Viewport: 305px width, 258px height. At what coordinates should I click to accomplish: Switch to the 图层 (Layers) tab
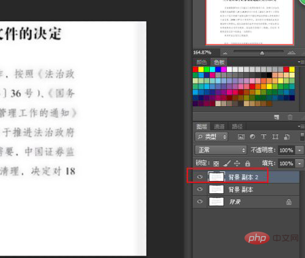tap(201, 126)
